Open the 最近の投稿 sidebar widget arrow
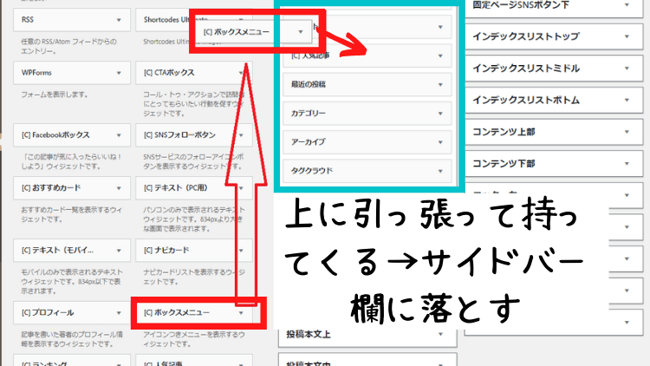 coord(439,85)
